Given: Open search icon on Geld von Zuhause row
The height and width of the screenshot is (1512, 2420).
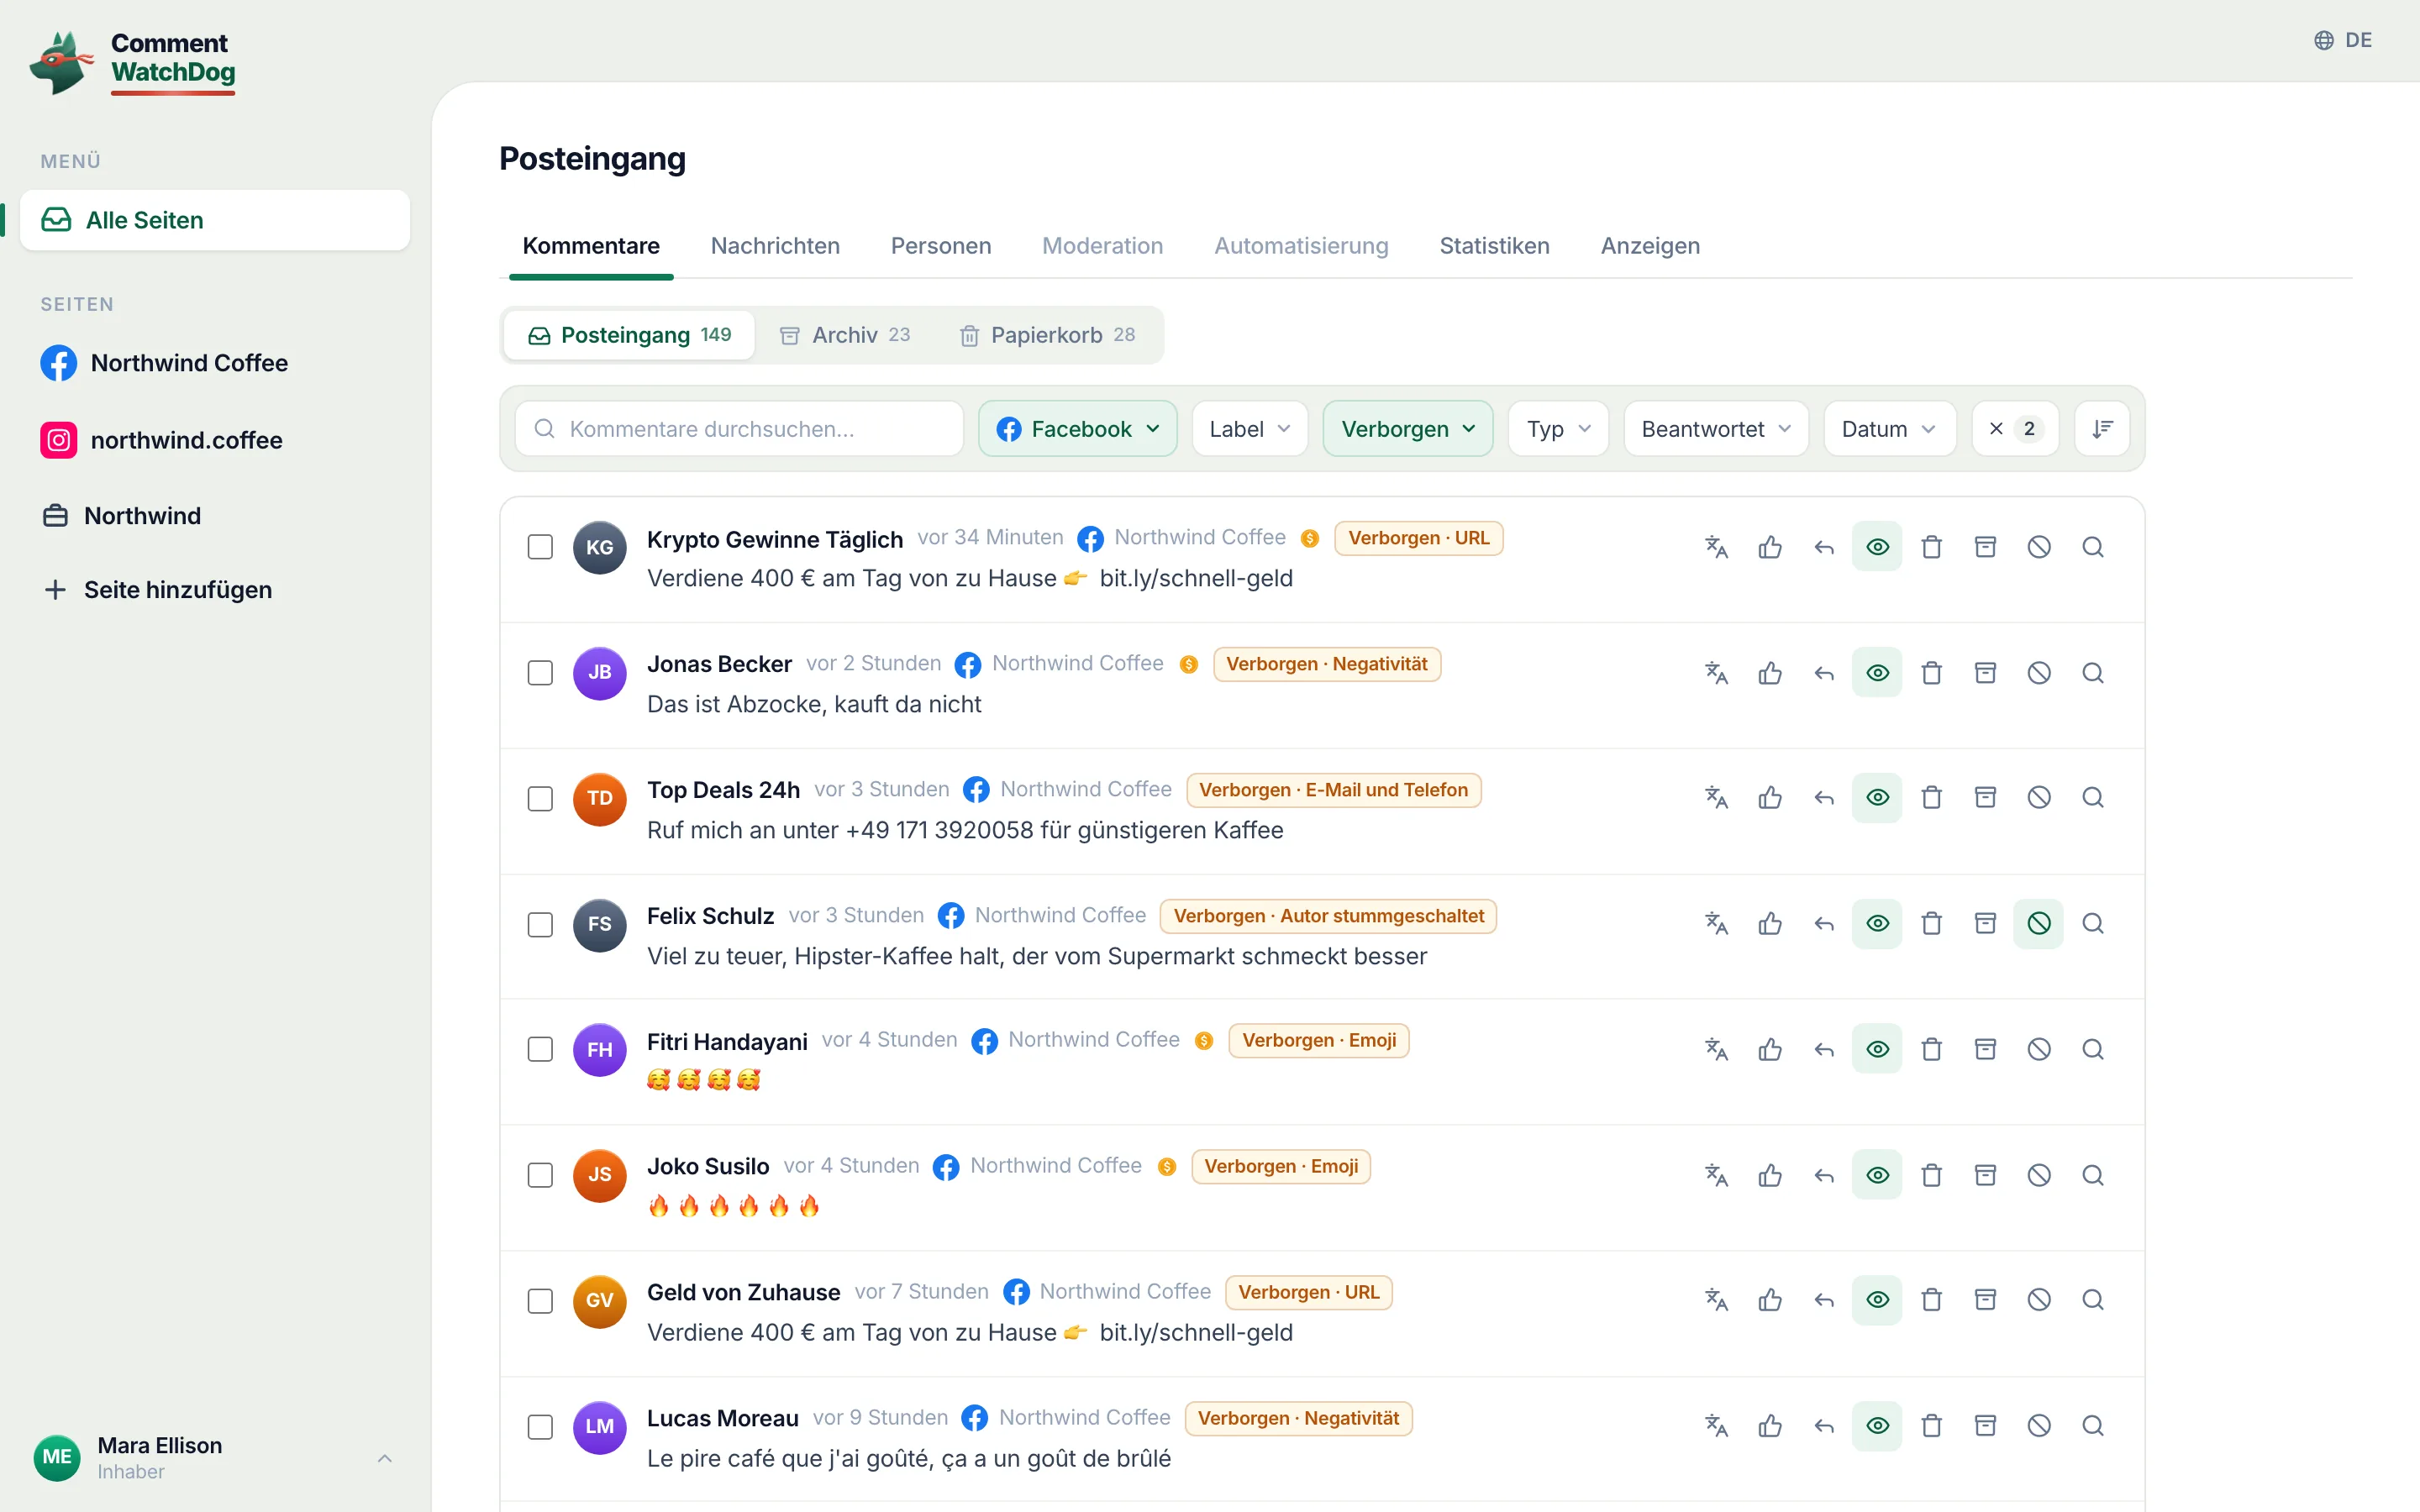Looking at the screenshot, I should tap(2093, 1300).
